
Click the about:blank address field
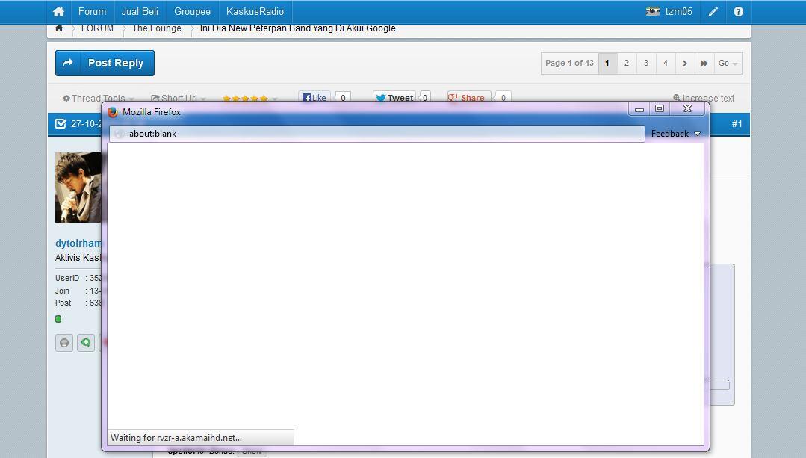(x=376, y=134)
